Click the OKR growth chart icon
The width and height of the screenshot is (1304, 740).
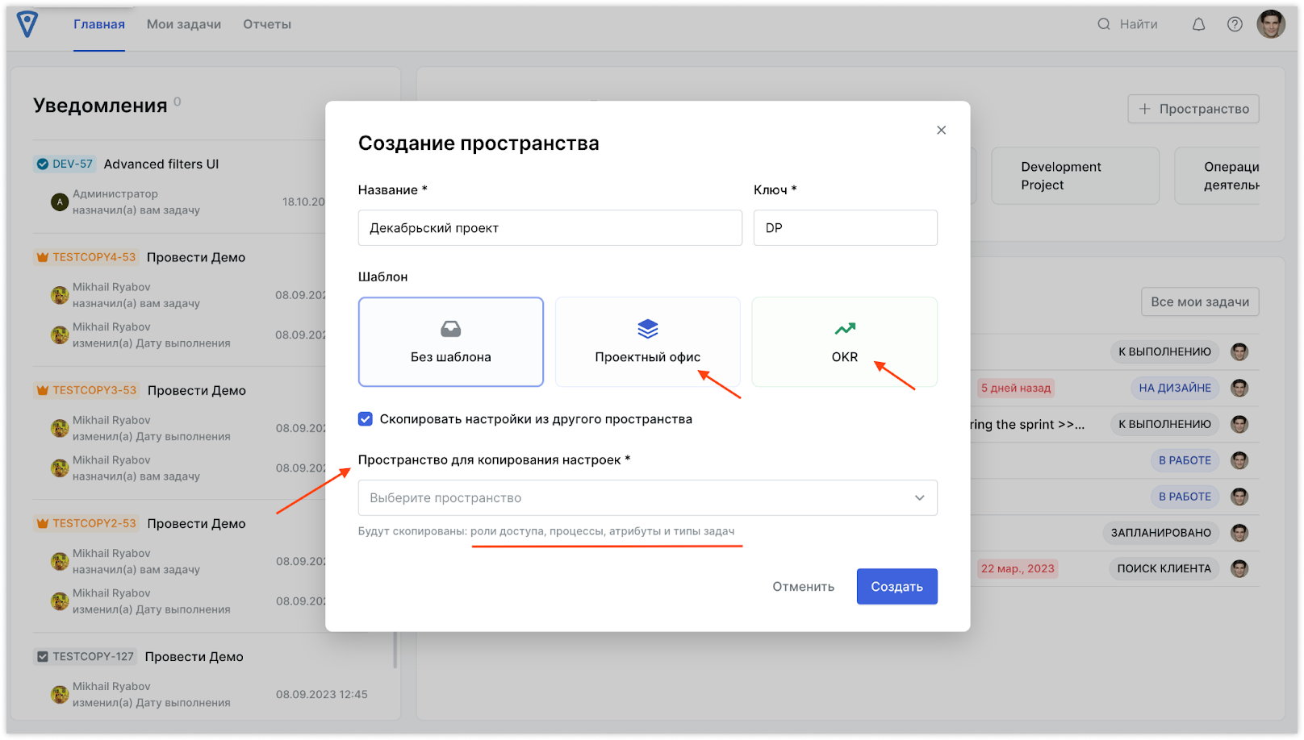(x=843, y=328)
